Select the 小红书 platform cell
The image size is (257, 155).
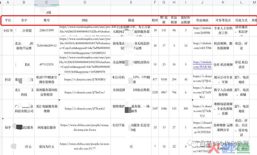pyautogui.click(x=8, y=30)
